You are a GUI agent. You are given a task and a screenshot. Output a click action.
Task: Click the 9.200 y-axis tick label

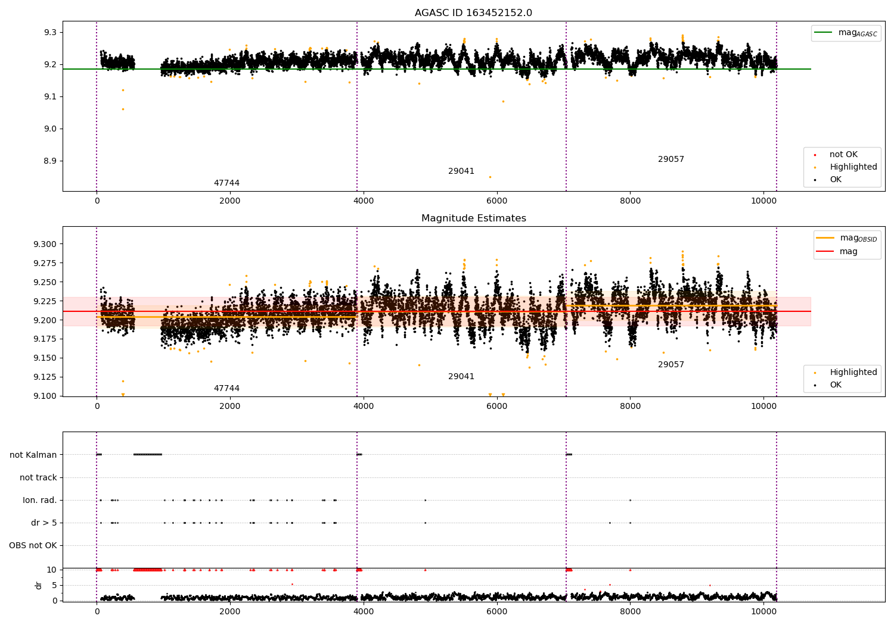tap(45, 320)
